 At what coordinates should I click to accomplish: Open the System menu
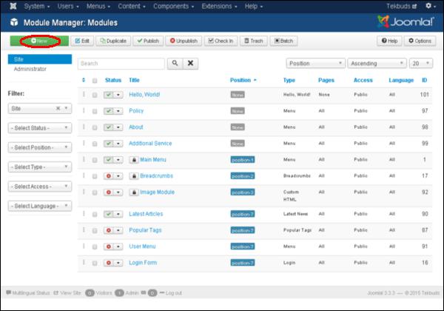37,6
